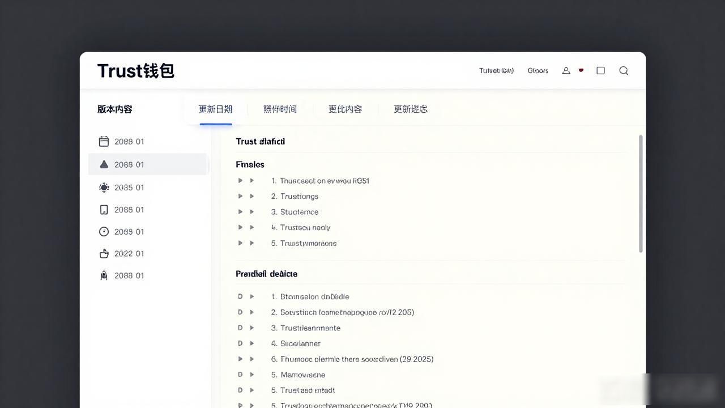The width and height of the screenshot is (725, 408).
Task: Click the 'Trust alaficti' heading
Action: click(261, 142)
